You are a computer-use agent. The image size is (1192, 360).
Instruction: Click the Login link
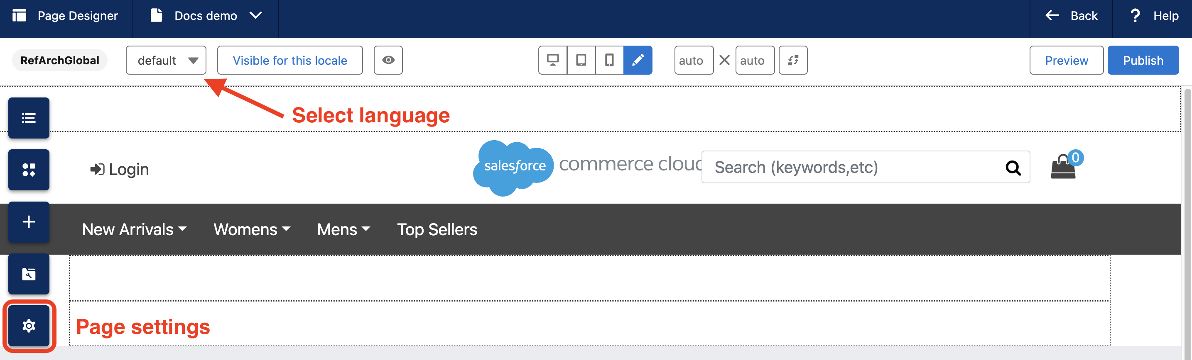(x=119, y=170)
